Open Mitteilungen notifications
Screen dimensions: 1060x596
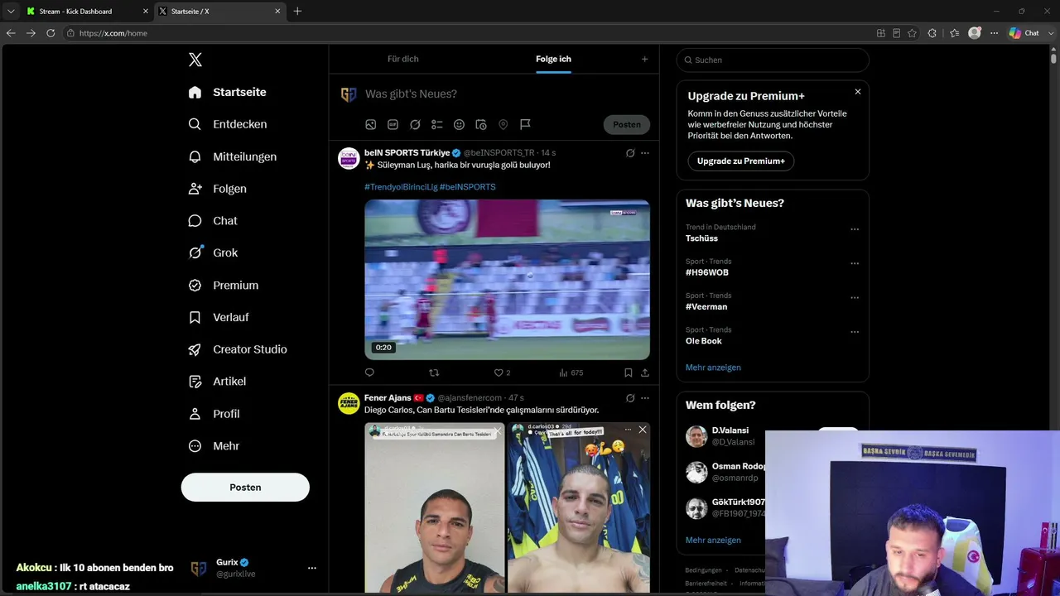pos(232,156)
